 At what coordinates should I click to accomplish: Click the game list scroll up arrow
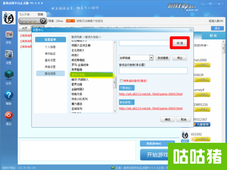click(115, 42)
